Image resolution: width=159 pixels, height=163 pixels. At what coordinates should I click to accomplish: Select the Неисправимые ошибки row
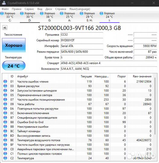tap(78, 126)
